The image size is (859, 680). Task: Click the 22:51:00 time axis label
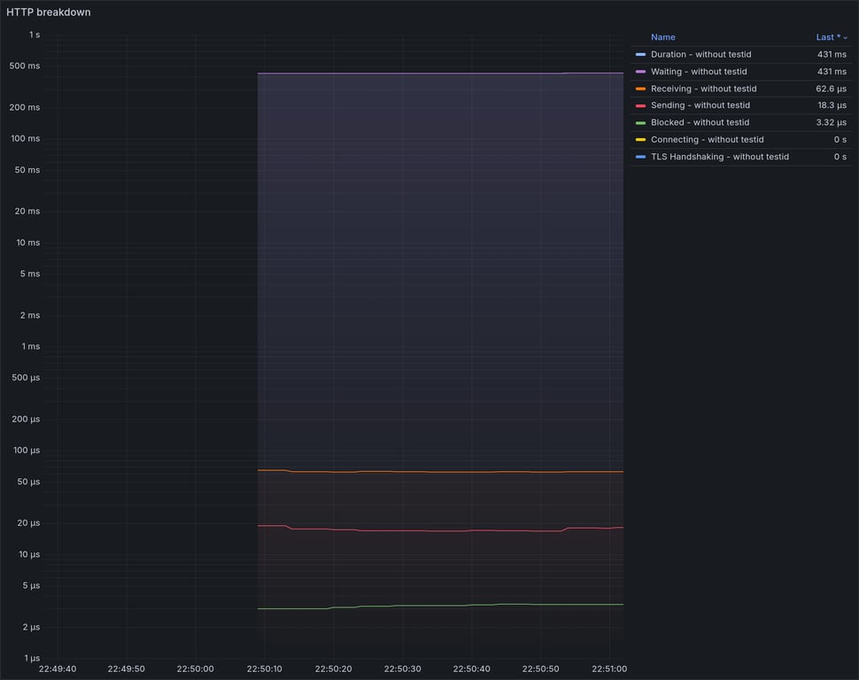609,668
